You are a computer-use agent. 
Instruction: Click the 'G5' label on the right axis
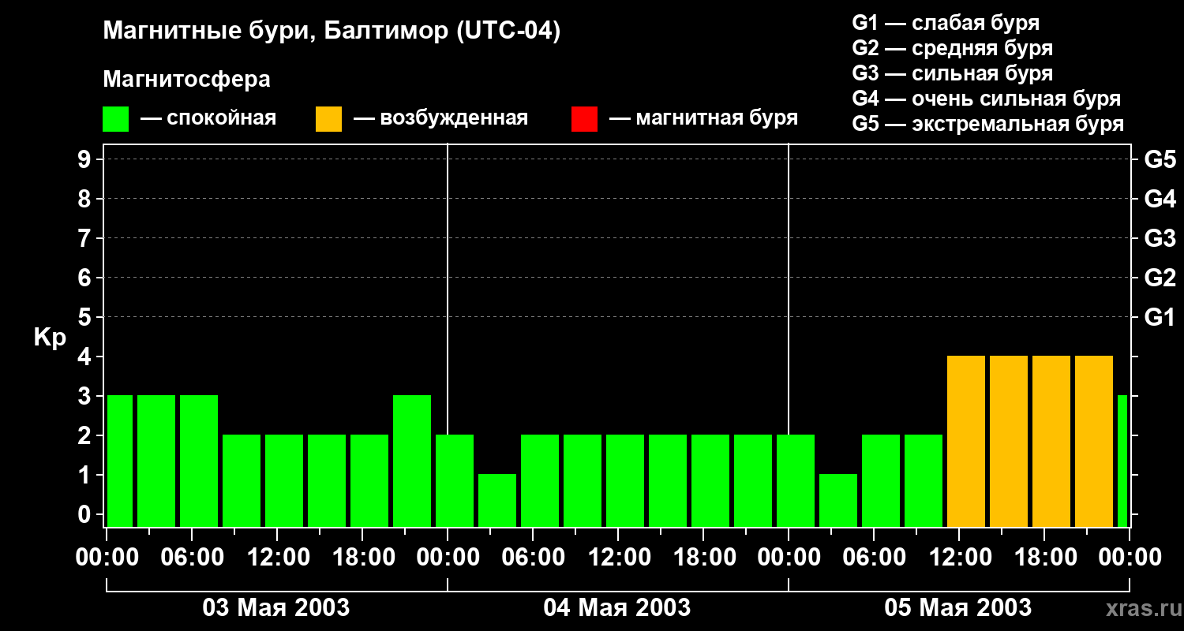point(1160,160)
